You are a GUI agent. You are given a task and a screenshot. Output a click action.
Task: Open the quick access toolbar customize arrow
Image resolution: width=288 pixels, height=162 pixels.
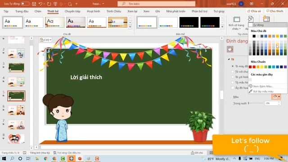click(x=76, y=4)
